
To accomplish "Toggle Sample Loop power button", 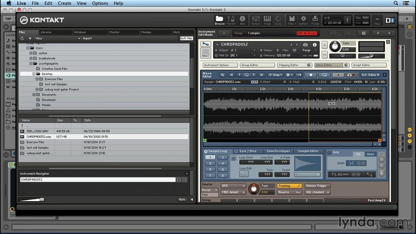I will tap(206, 151).
